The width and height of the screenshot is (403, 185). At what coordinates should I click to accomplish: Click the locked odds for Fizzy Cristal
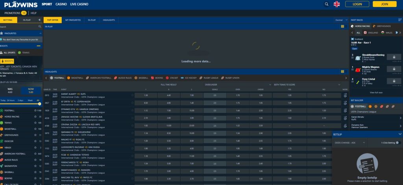click(394, 81)
